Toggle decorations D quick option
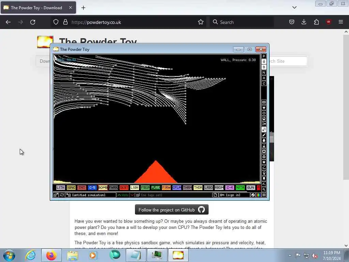This screenshot has height=262, width=349. [264, 67]
